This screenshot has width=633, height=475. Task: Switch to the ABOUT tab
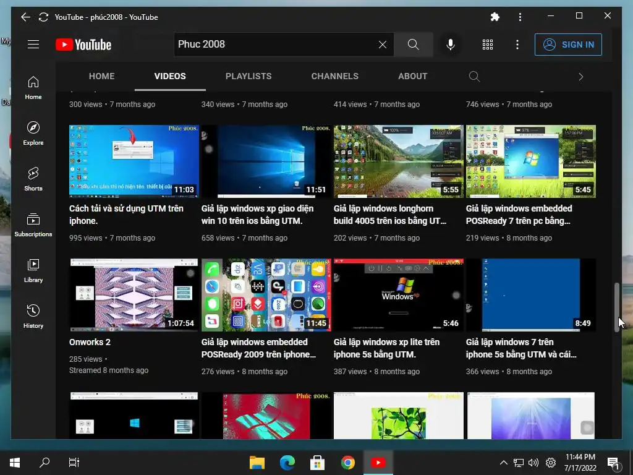tap(412, 76)
